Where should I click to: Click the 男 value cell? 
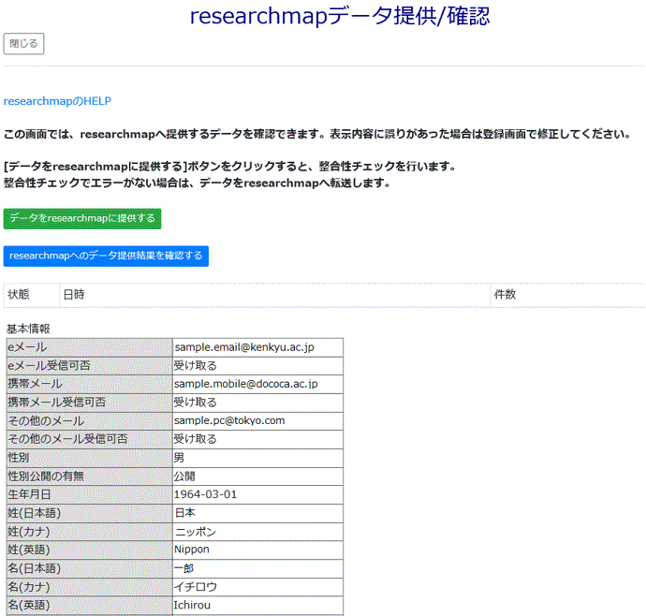point(257,458)
